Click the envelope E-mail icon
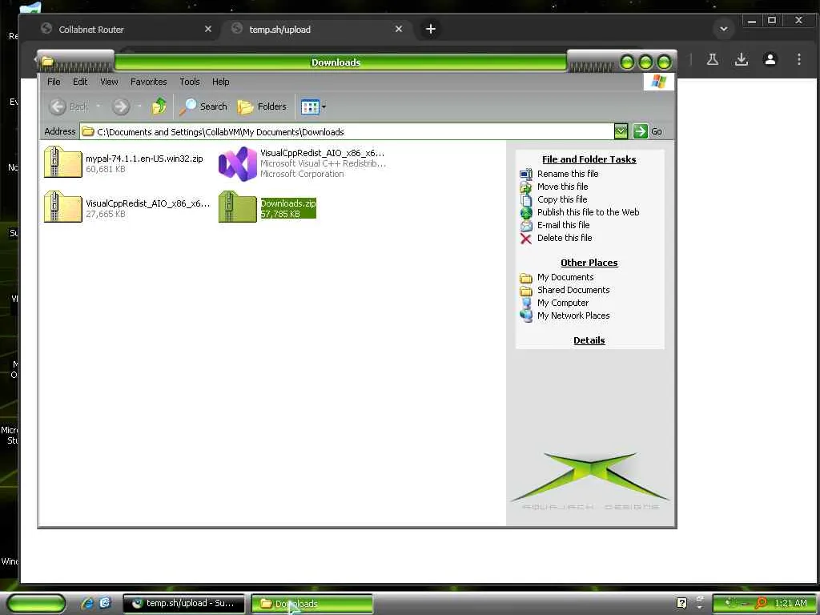The width and height of the screenshot is (820, 615). tap(526, 225)
